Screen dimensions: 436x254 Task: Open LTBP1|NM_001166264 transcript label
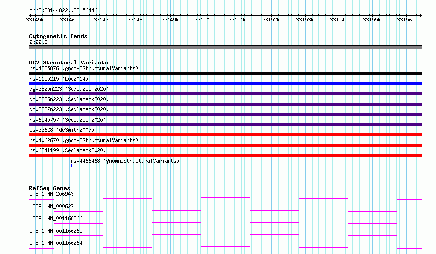pos(56,243)
